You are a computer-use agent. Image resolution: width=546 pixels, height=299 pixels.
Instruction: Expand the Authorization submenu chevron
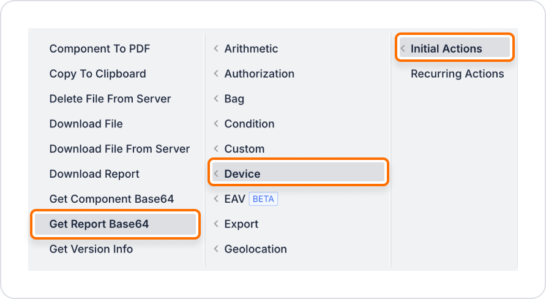pyautogui.click(x=216, y=74)
